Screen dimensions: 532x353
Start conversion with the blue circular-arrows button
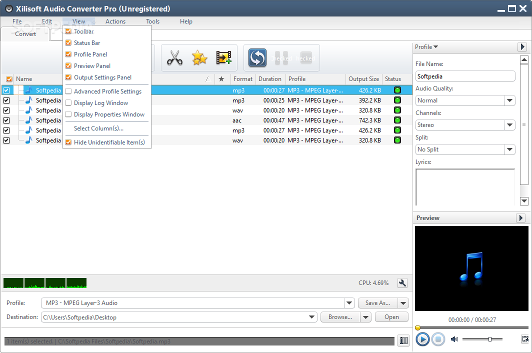pos(257,57)
